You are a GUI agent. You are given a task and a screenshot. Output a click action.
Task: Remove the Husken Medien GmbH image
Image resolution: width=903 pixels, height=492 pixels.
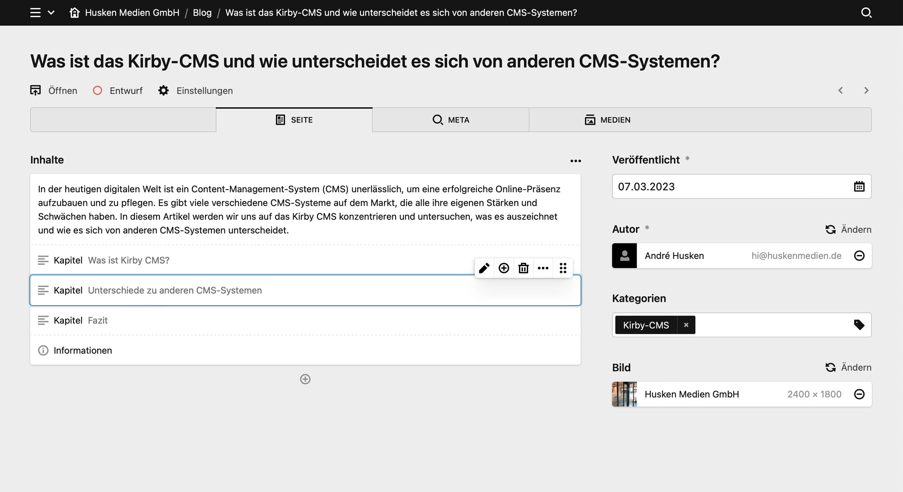[x=860, y=394]
